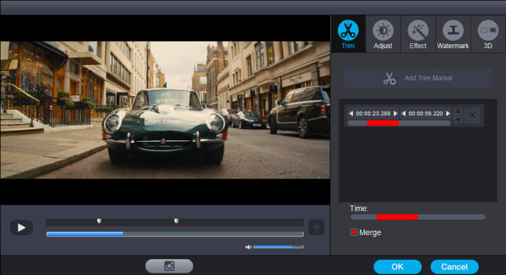The image size is (506, 275).
Task: Decrease trim end time 00:00:58.220
Action: pyautogui.click(x=404, y=114)
